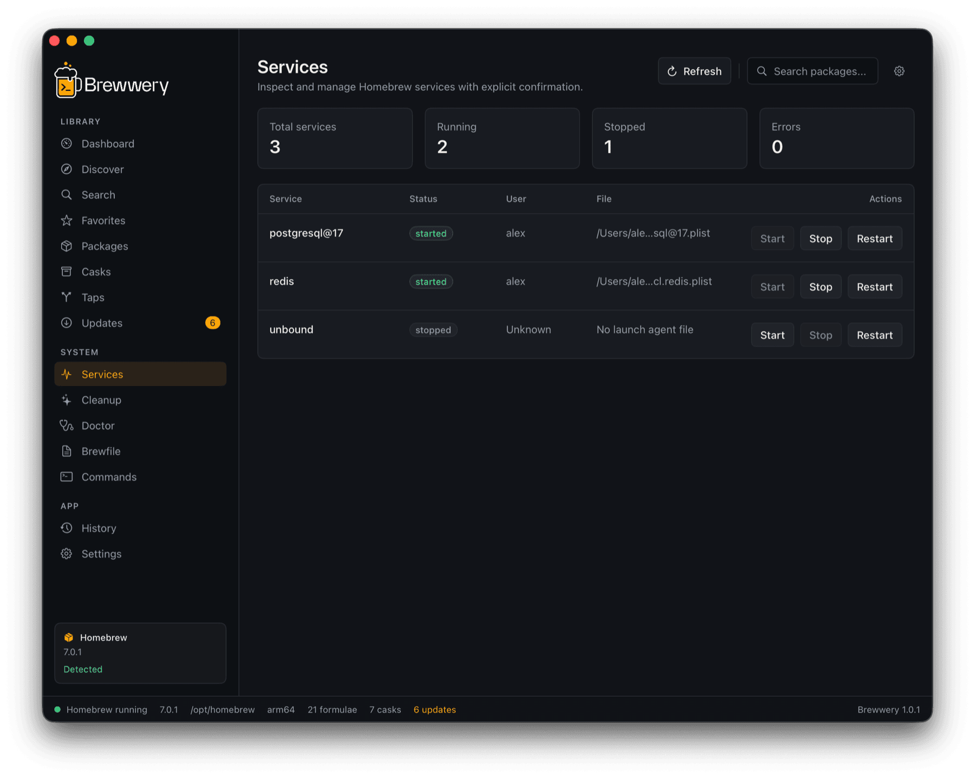Click the redis plist file path
This screenshot has width=975, height=778.
click(654, 281)
